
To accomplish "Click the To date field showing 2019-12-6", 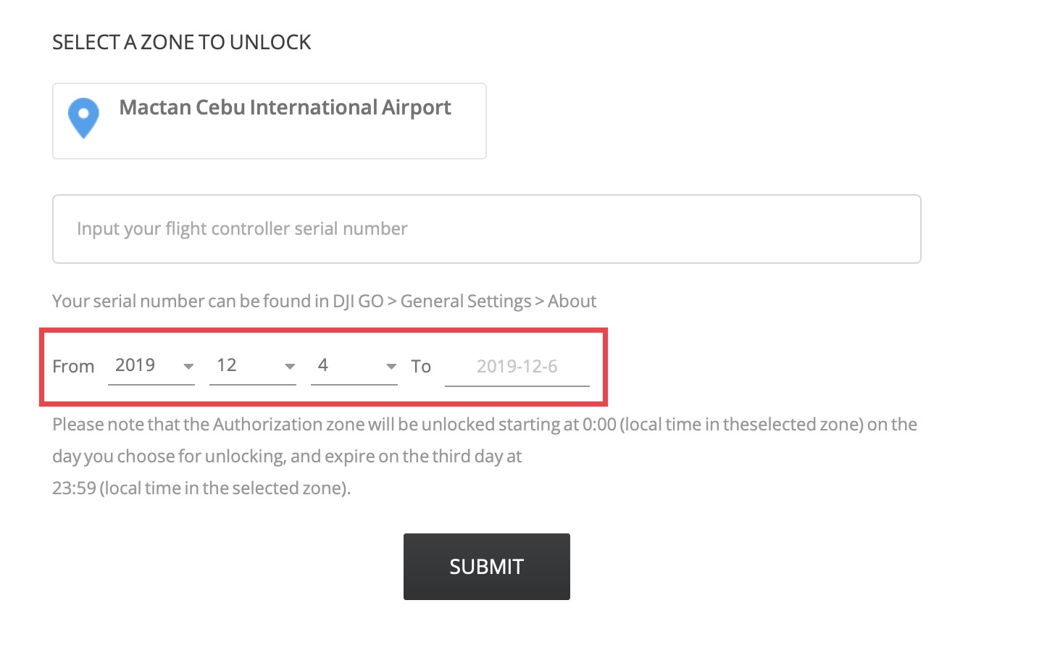I will pos(517,367).
